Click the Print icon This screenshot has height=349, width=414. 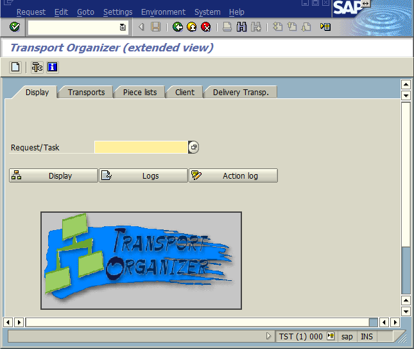tap(227, 27)
